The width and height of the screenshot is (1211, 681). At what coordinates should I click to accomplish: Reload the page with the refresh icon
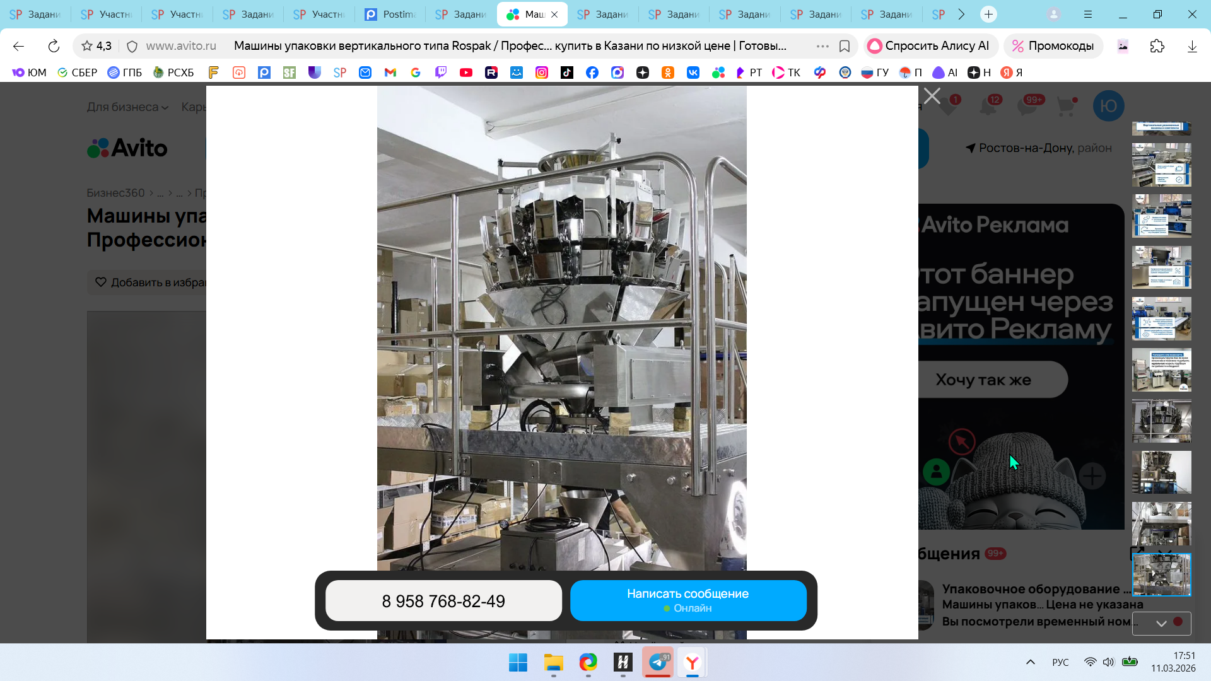point(54,46)
